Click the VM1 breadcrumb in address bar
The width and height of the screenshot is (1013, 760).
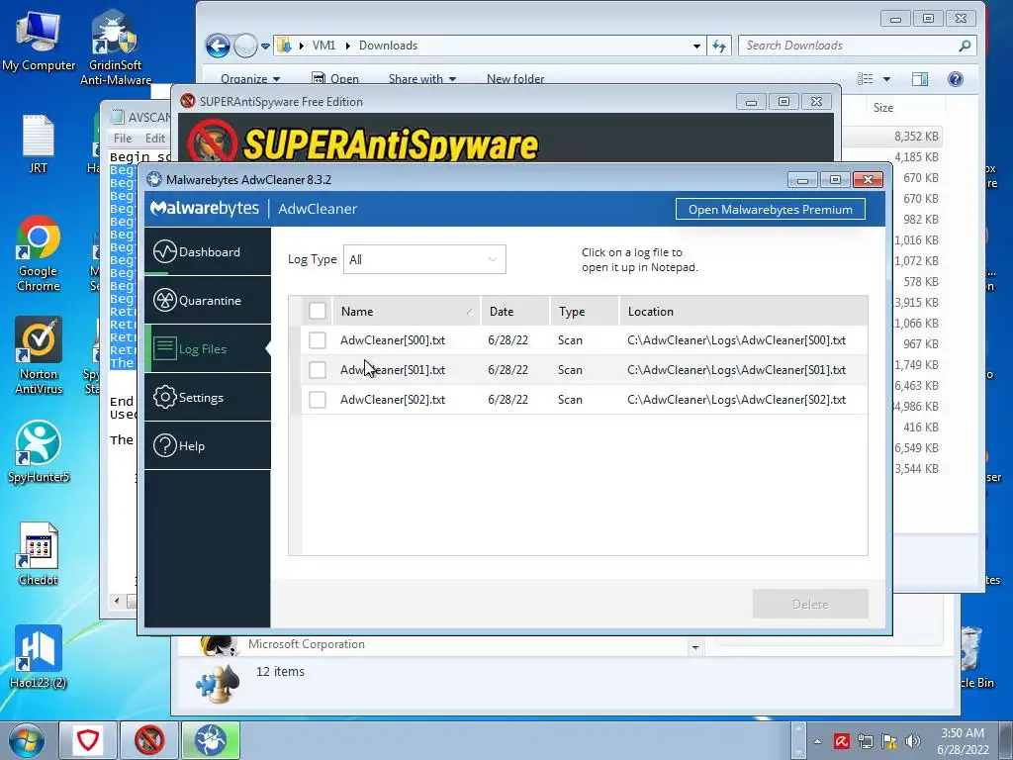click(323, 46)
